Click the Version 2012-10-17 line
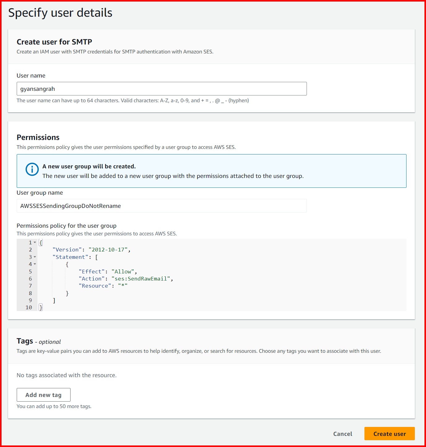Image resolution: width=426 pixels, height=447 pixels. (91, 249)
